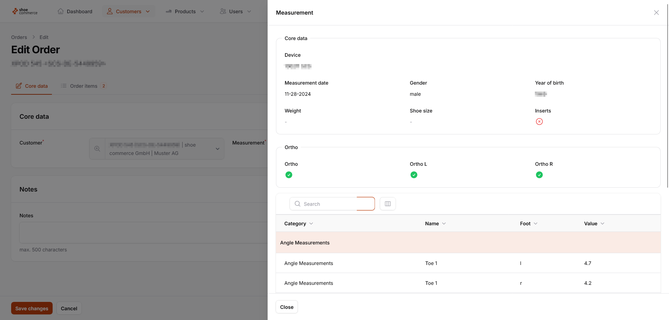669x320 pixels.
Task: Click the column toggle icon next to search
Action: [x=387, y=204]
